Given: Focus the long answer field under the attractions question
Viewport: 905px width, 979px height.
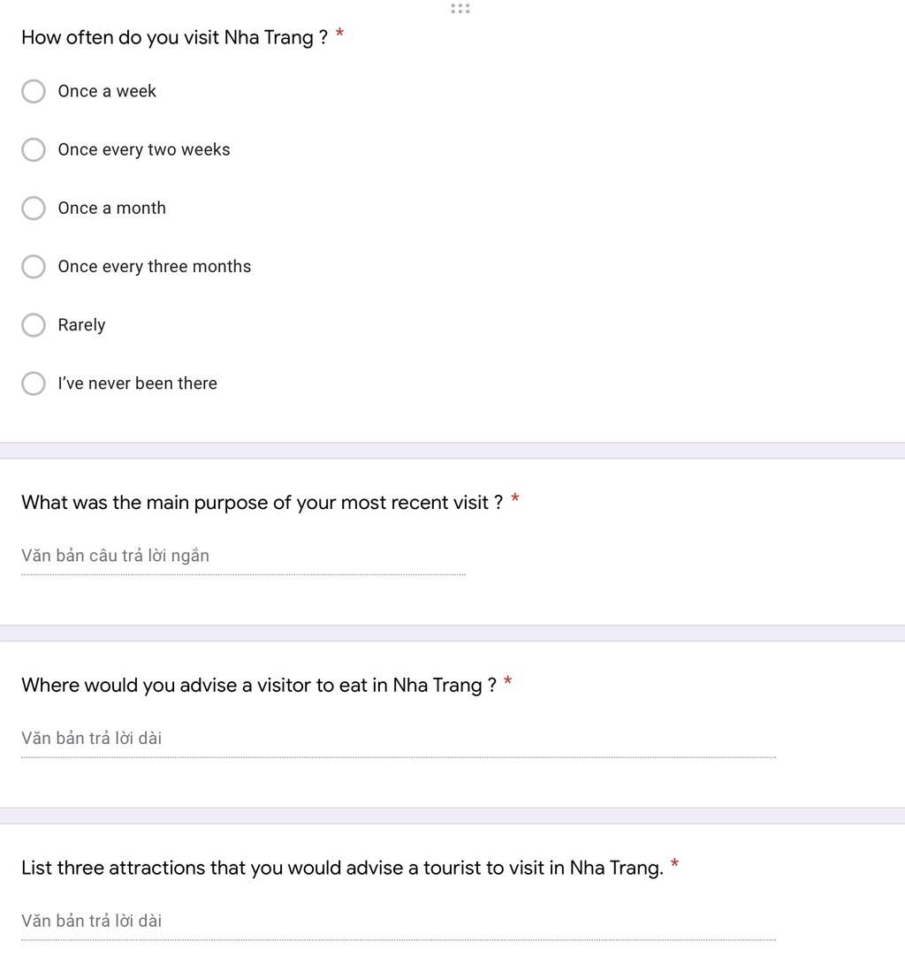Looking at the screenshot, I should (399, 921).
